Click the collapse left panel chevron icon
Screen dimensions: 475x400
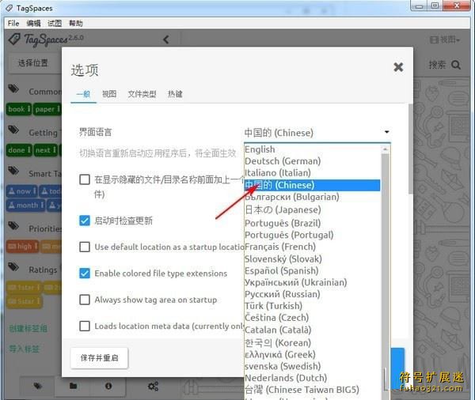click(x=166, y=40)
